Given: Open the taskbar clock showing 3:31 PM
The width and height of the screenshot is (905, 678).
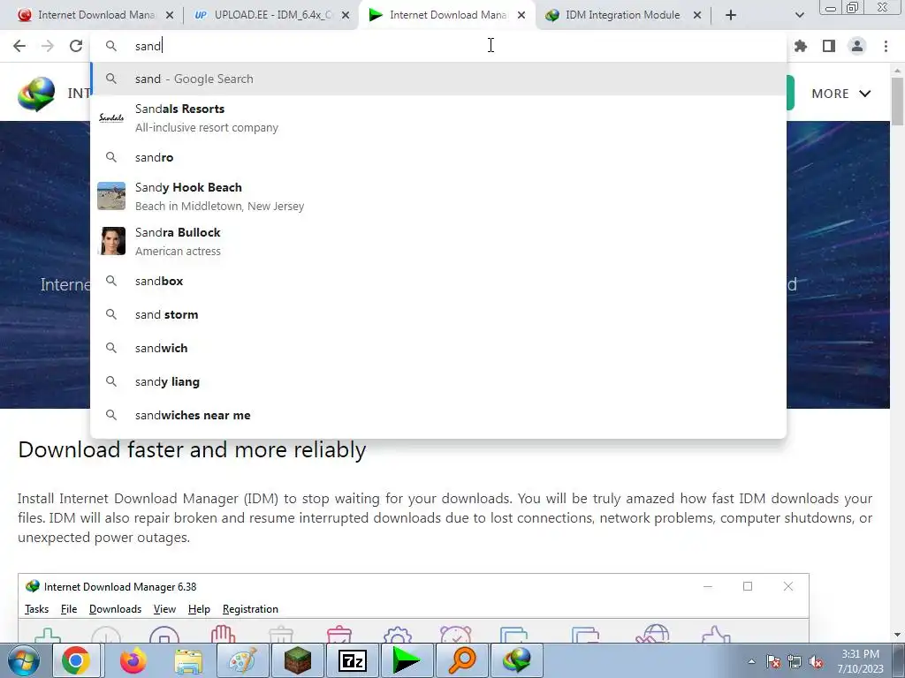Looking at the screenshot, I should [861, 661].
